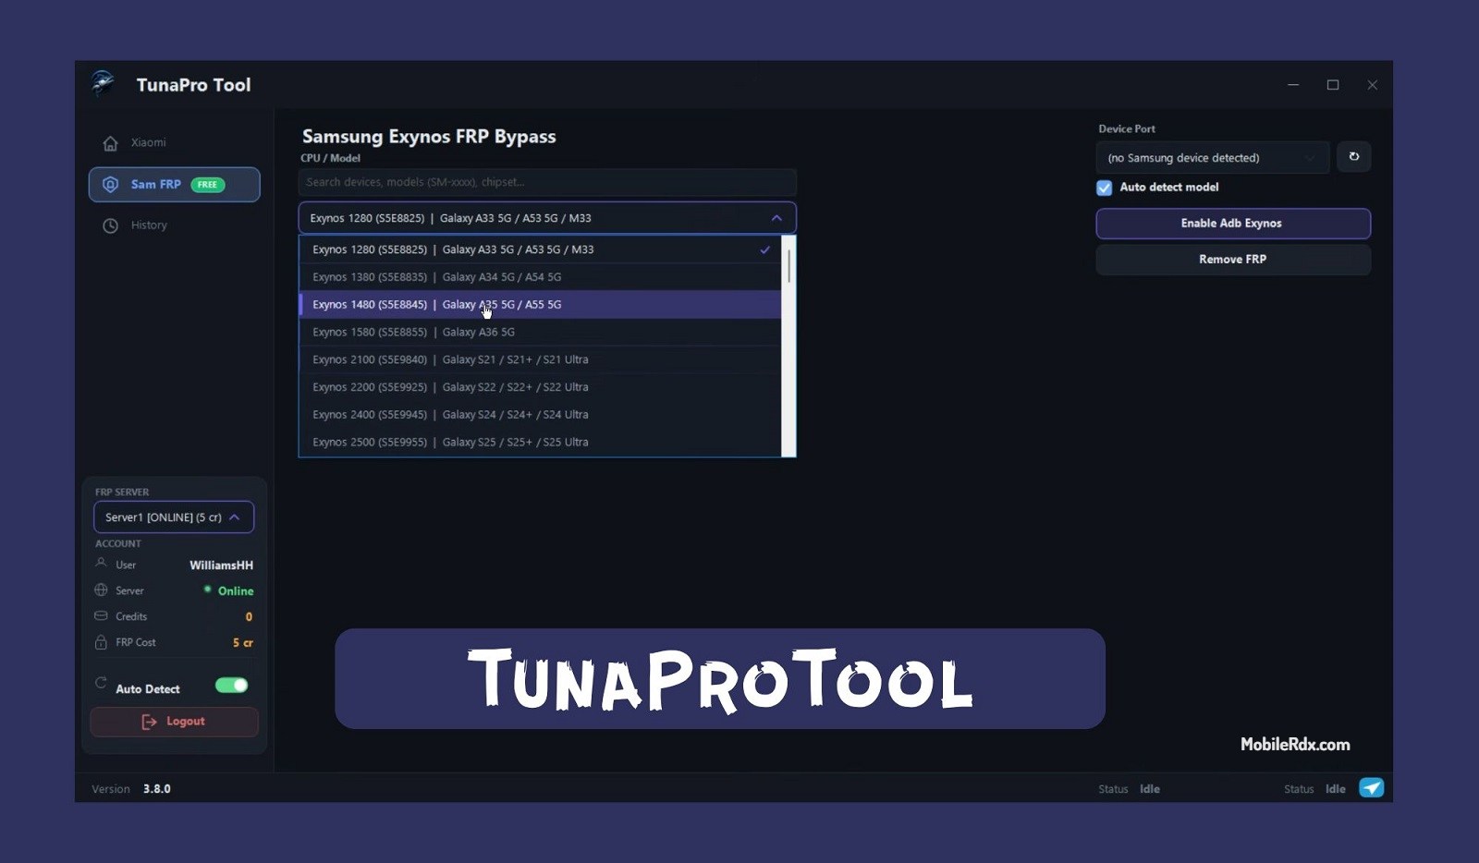
Task: Switch off the Auto Detect toggle
Action: 231,686
